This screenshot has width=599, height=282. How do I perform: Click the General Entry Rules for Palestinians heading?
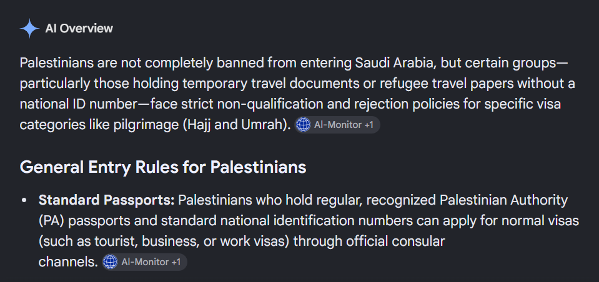pos(163,167)
